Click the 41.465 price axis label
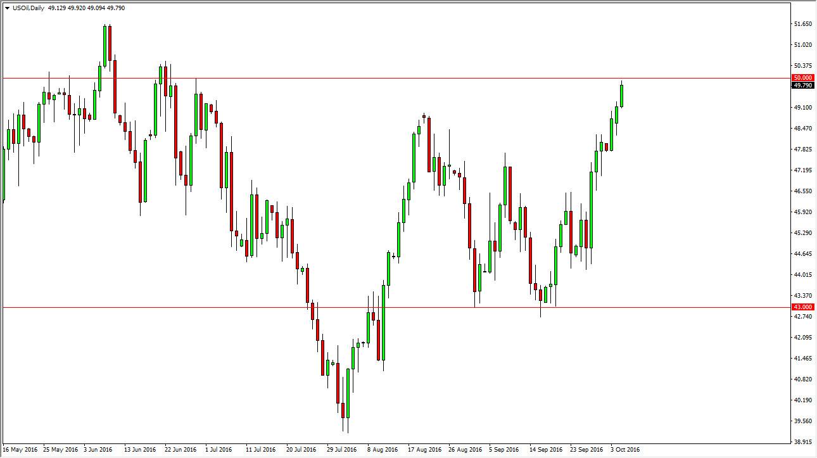 (802, 359)
